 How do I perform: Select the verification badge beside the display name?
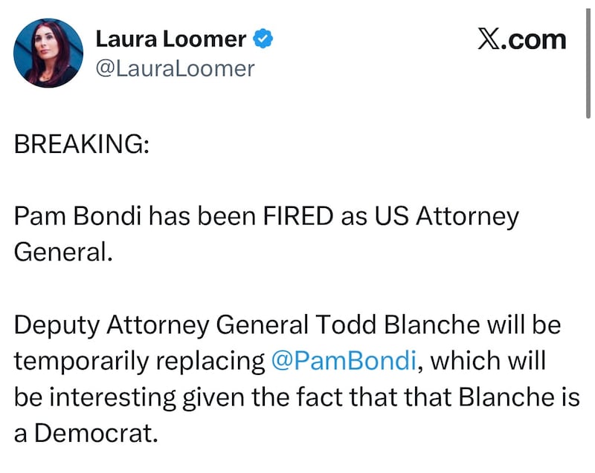click(x=264, y=37)
